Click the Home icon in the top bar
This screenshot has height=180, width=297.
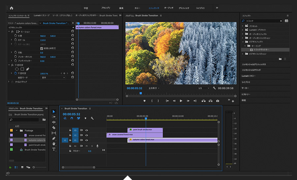click(x=12, y=8)
